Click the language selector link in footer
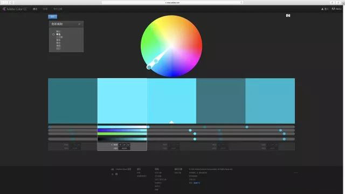This screenshot has height=194, width=345. tap(197, 183)
